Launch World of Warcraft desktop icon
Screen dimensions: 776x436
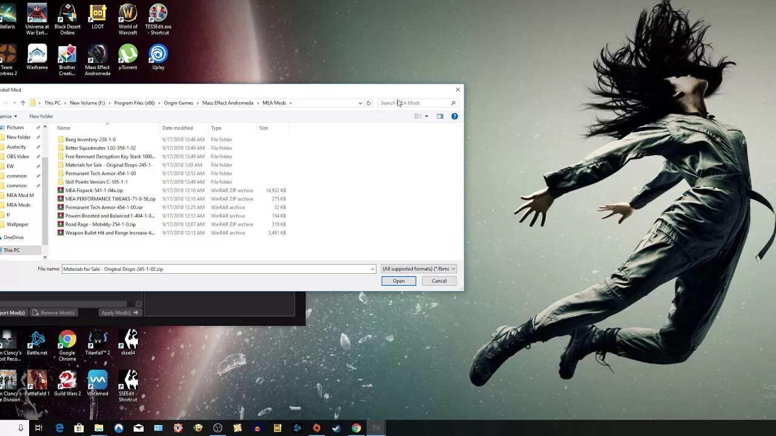pyautogui.click(x=128, y=19)
